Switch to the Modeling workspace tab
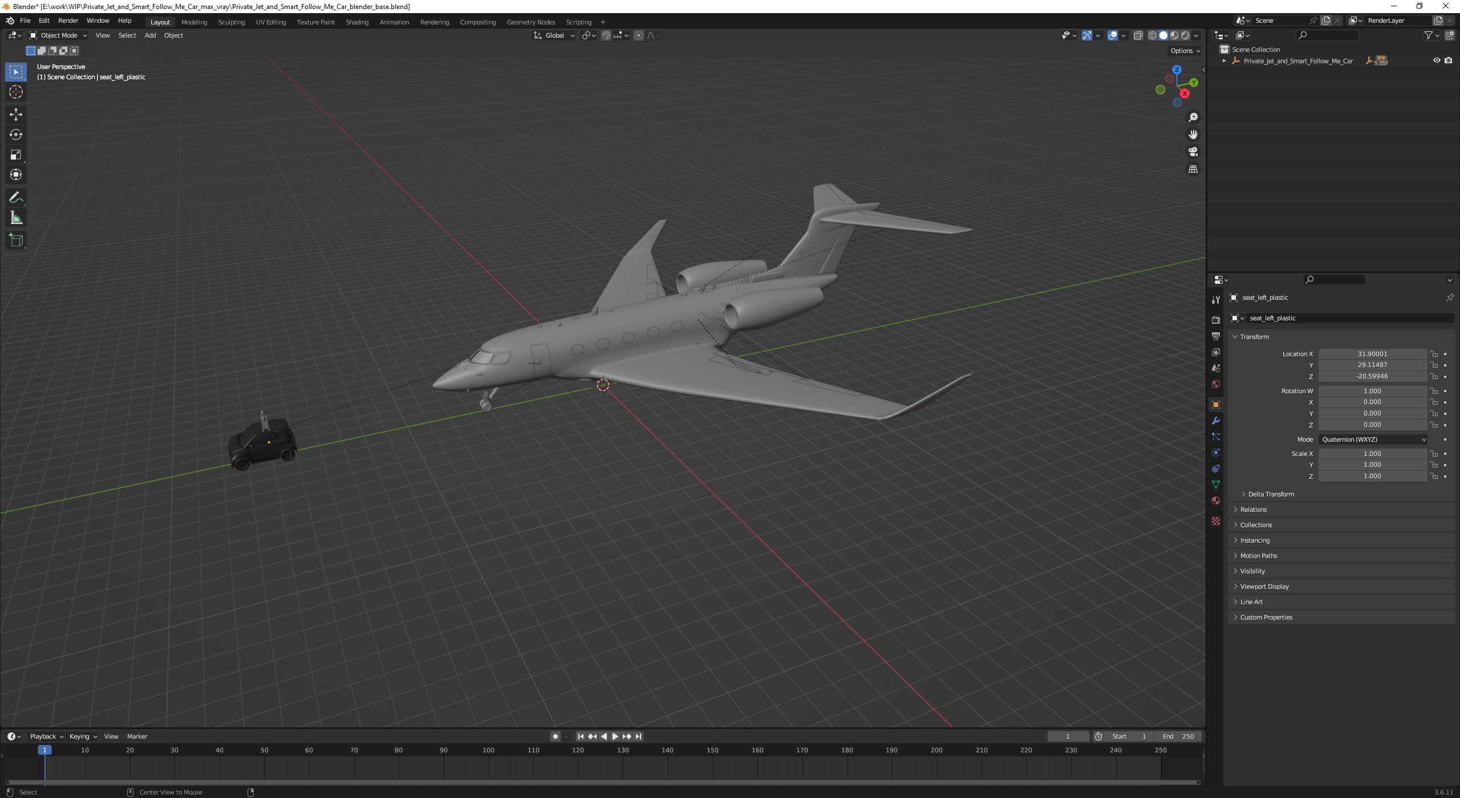The image size is (1460, 798). [194, 22]
